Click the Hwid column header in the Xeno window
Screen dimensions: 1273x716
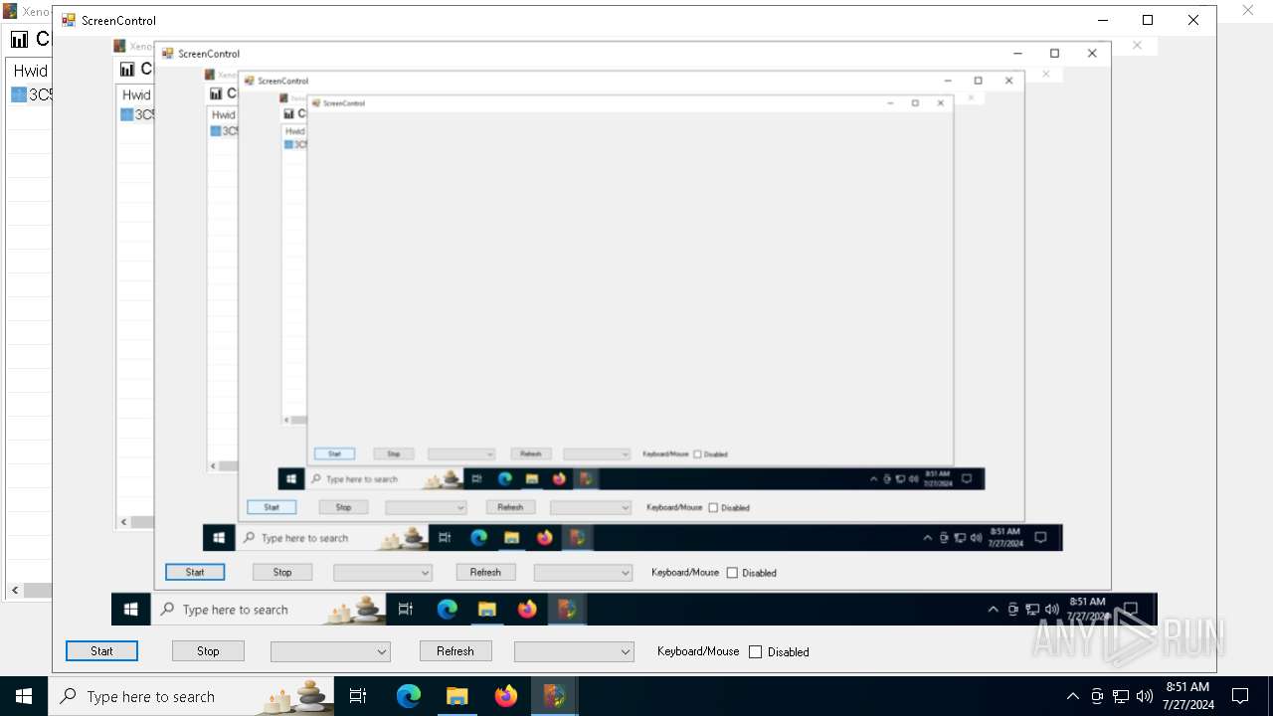pyautogui.click(x=30, y=71)
